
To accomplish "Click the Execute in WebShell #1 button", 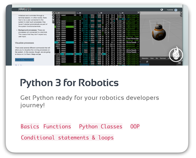I will click(25, 60).
